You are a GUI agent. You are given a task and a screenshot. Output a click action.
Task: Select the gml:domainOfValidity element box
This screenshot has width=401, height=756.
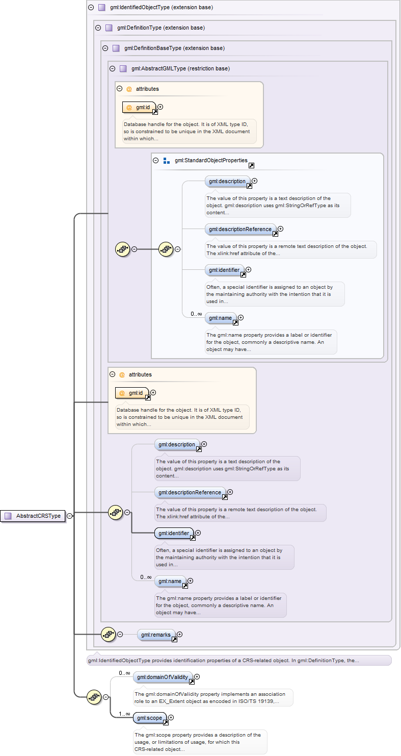tap(163, 677)
